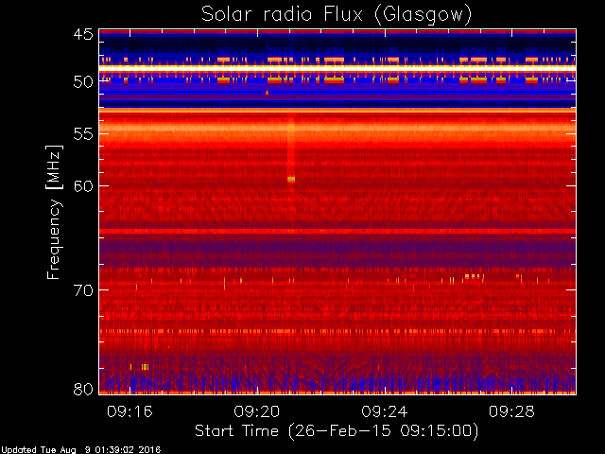Click the 70 frequency tick label
605x454 pixels.
(x=83, y=290)
